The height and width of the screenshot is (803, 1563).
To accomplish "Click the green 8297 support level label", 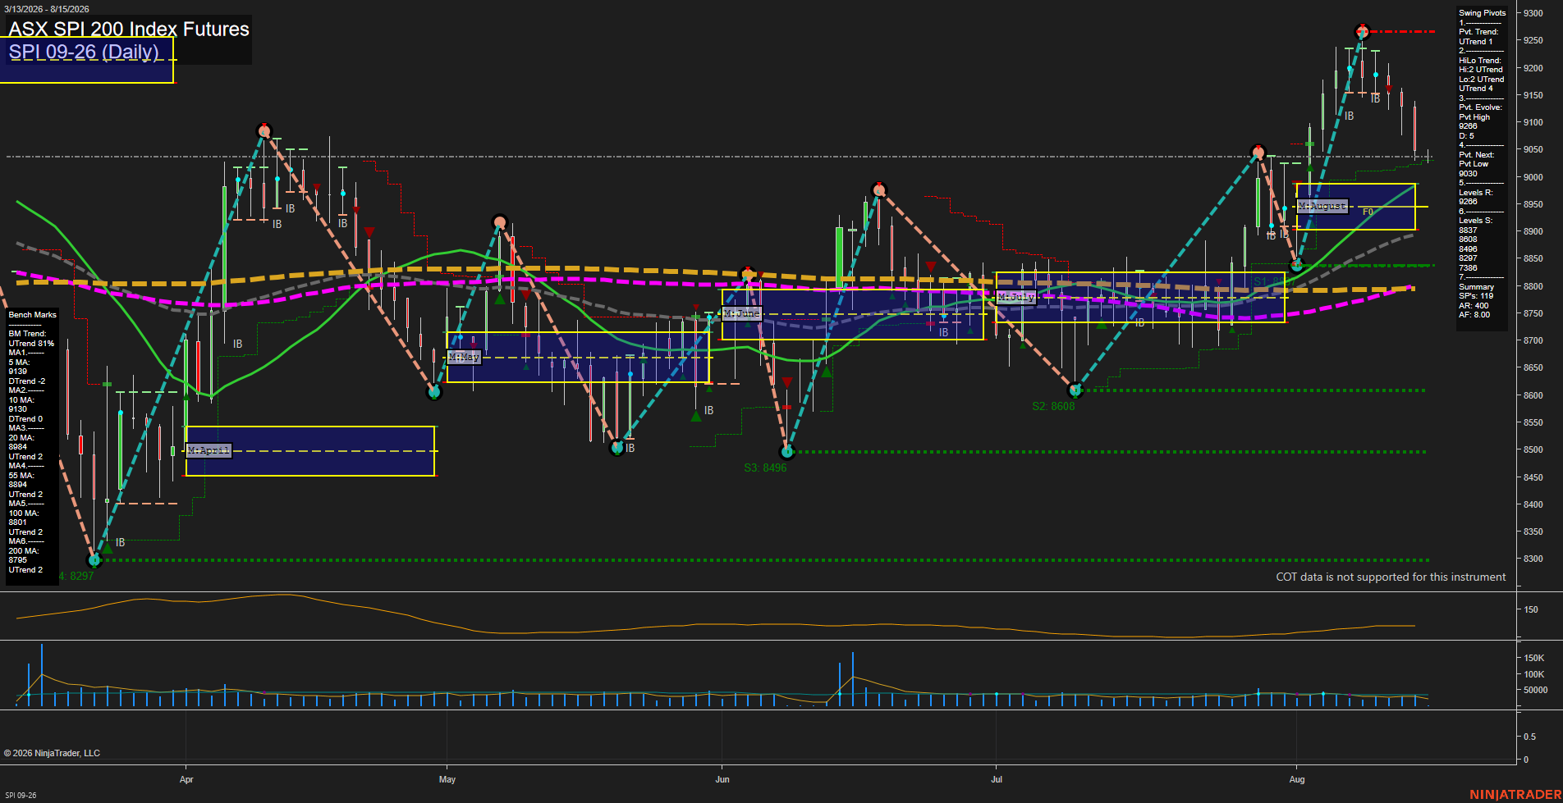I will click(76, 576).
